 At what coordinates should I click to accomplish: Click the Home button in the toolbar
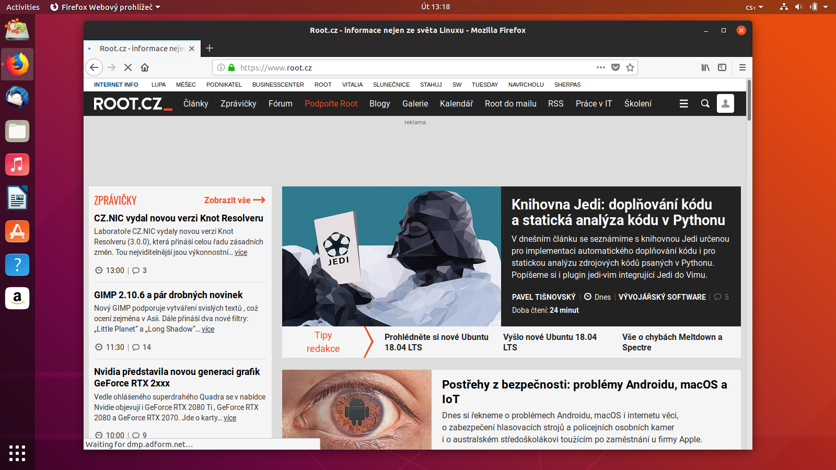tap(145, 67)
